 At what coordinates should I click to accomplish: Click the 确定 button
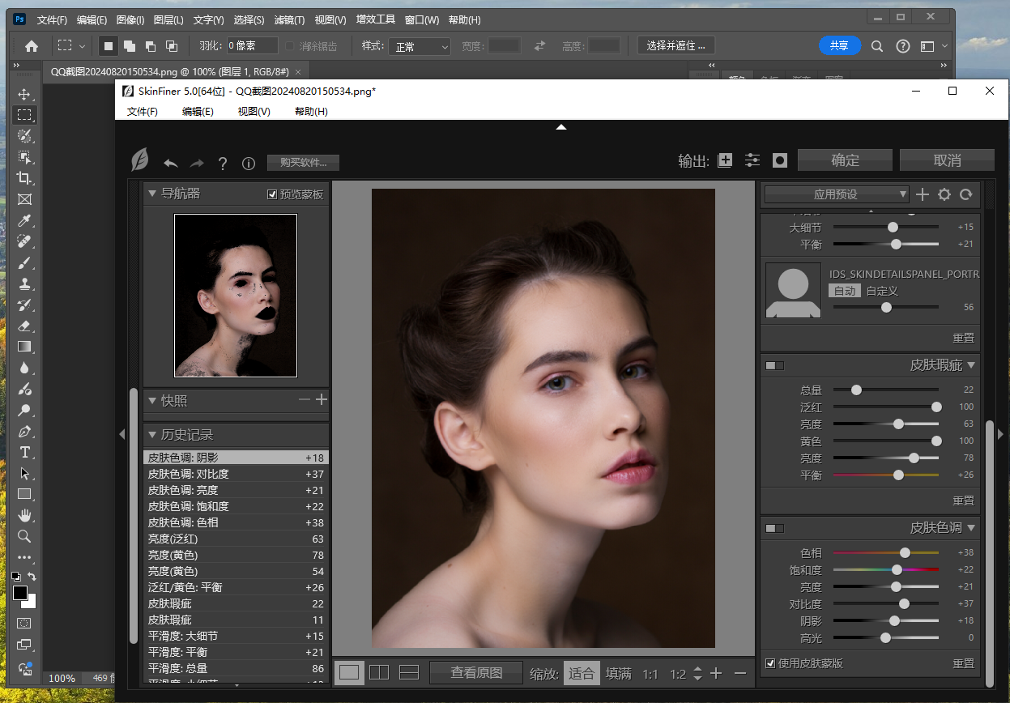pyautogui.click(x=845, y=160)
